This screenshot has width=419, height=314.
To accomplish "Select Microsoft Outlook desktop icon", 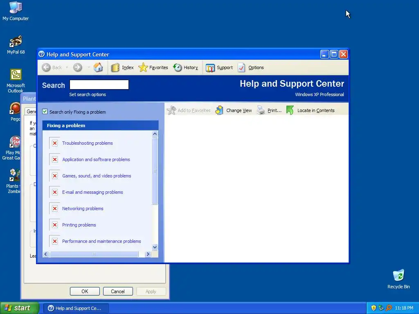I will (x=16, y=81).
